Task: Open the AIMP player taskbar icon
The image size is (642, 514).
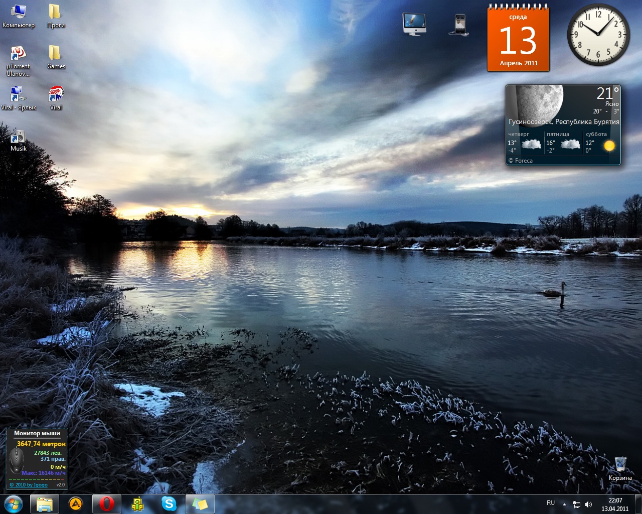Action: (x=75, y=504)
